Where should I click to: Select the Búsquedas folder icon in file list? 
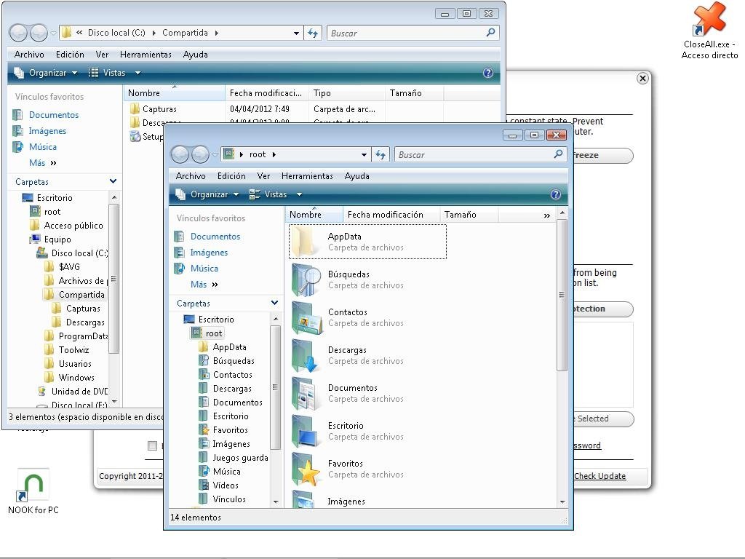click(306, 279)
